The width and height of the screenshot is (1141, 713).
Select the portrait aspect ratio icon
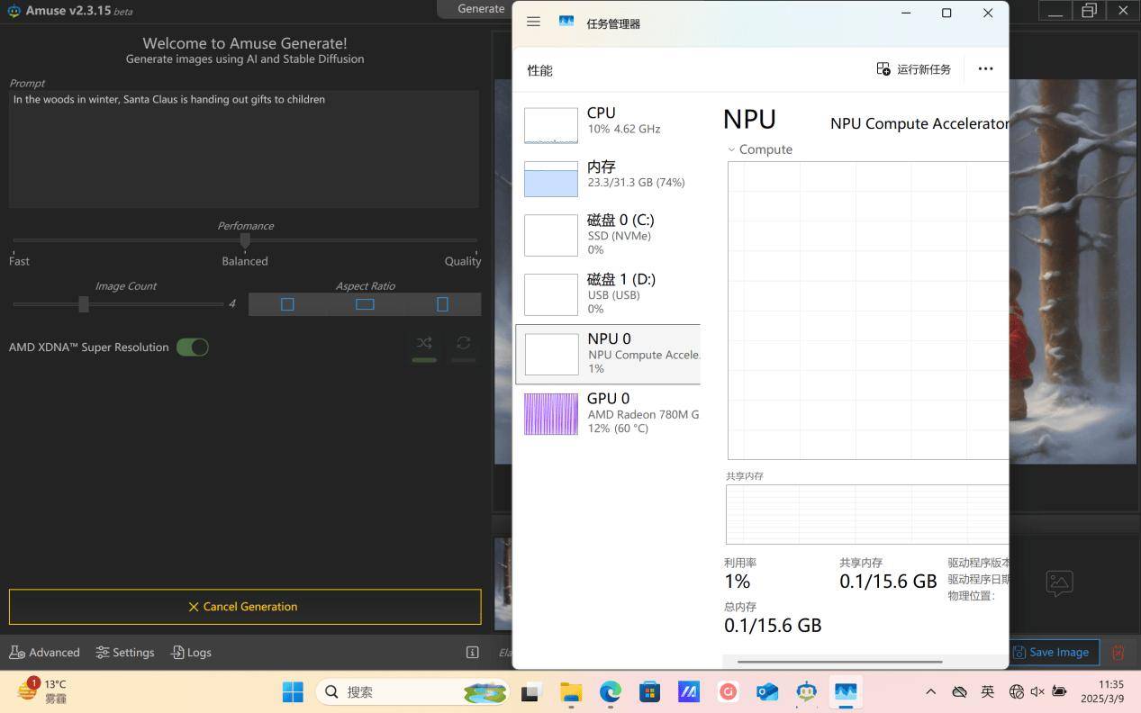point(442,304)
